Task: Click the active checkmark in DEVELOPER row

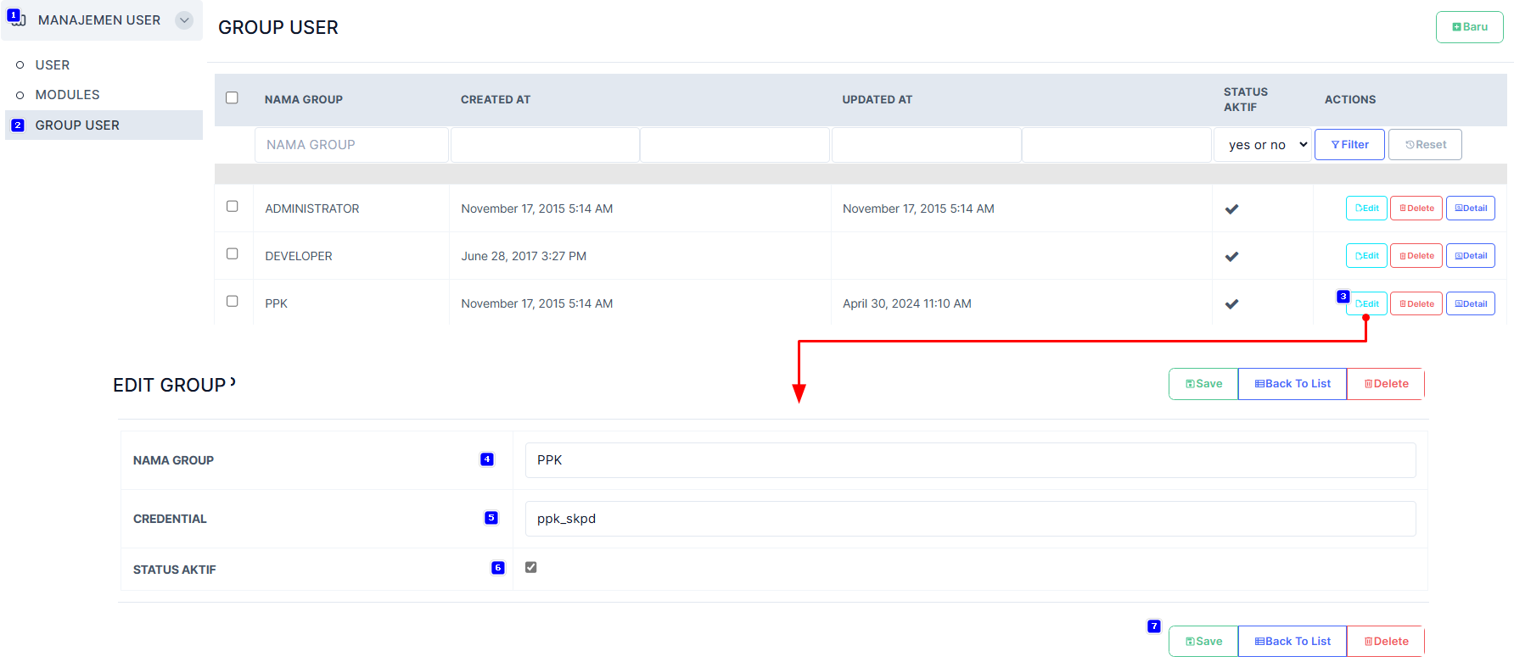Action: (1231, 257)
